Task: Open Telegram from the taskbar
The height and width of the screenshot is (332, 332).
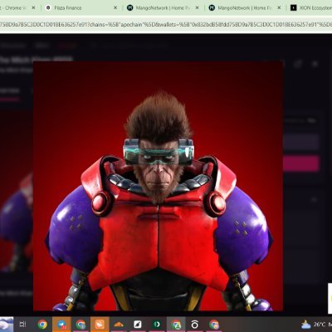Action: click(x=61, y=324)
